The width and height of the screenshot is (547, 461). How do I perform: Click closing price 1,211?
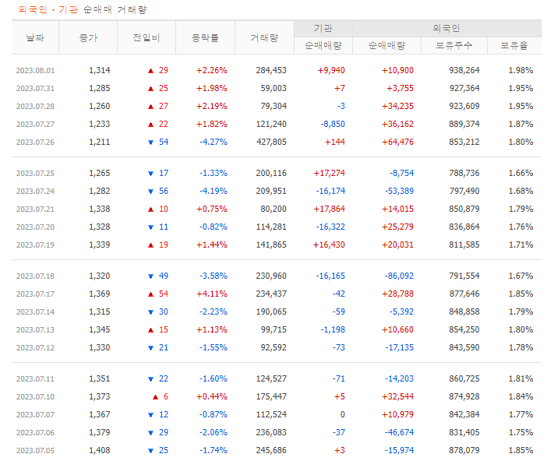pyautogui.click(x=100, y=142)
